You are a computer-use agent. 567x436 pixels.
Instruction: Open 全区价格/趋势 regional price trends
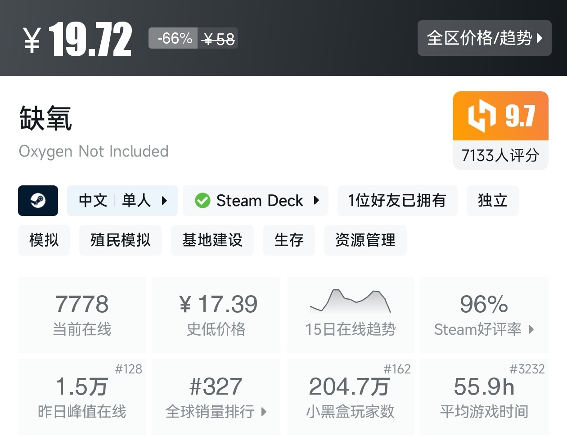pos(484,38)
